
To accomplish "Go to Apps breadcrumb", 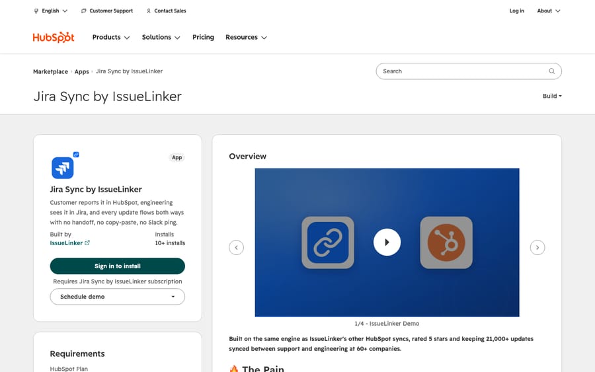I will tap(81, 71).
